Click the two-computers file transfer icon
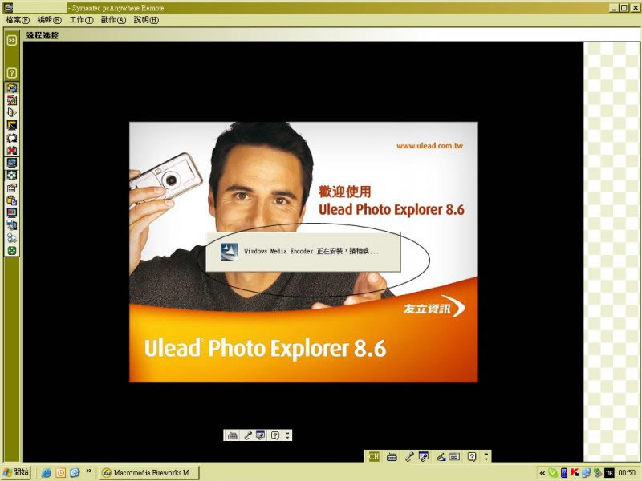 12,225
